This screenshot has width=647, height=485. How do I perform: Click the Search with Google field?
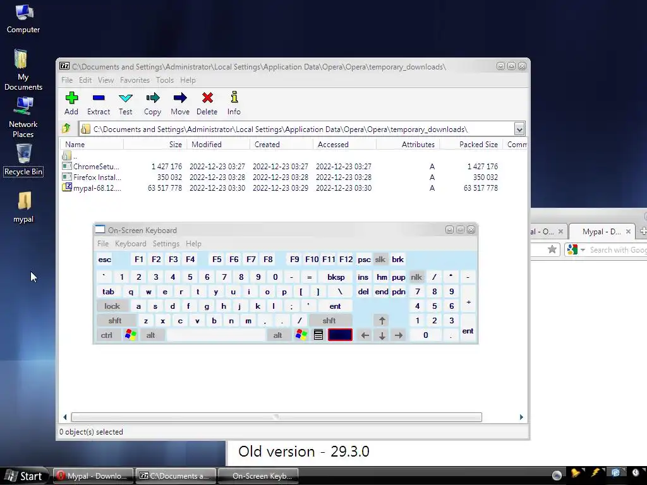(x=618, y=250)
